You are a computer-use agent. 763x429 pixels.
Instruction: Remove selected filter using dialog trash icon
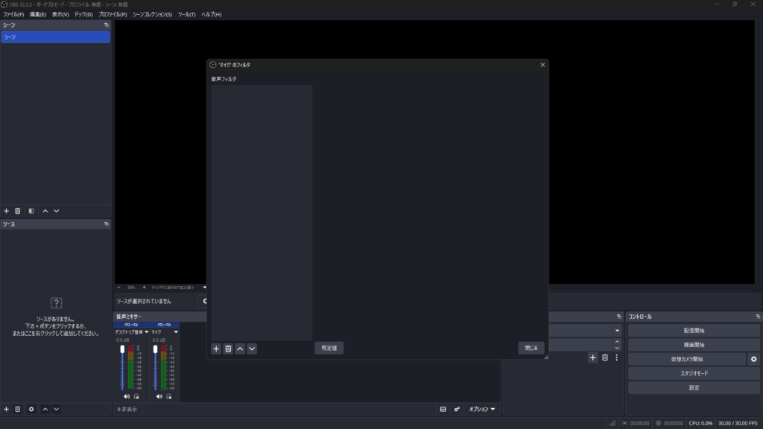[x=228, y=349]
